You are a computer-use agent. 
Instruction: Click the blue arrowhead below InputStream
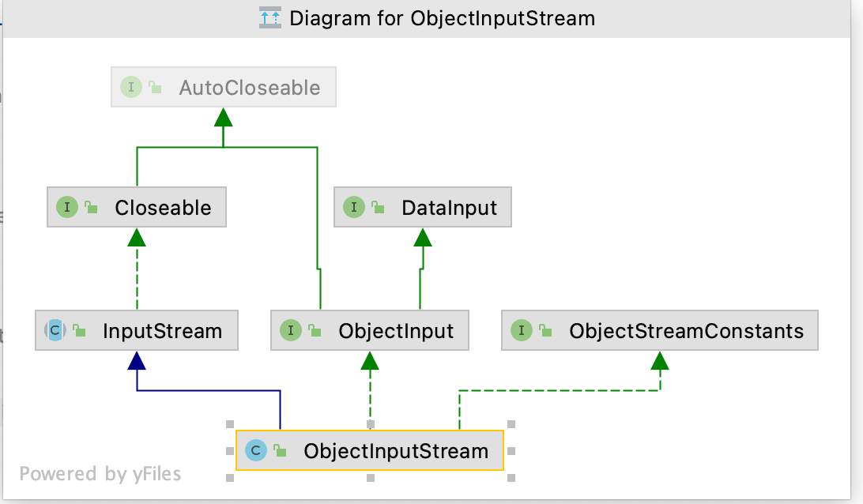pos(138,361)
